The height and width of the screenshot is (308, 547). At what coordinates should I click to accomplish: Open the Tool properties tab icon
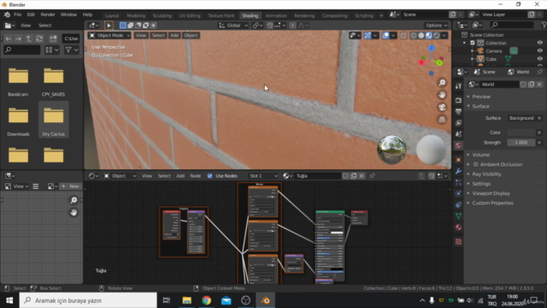coord(458,86)
